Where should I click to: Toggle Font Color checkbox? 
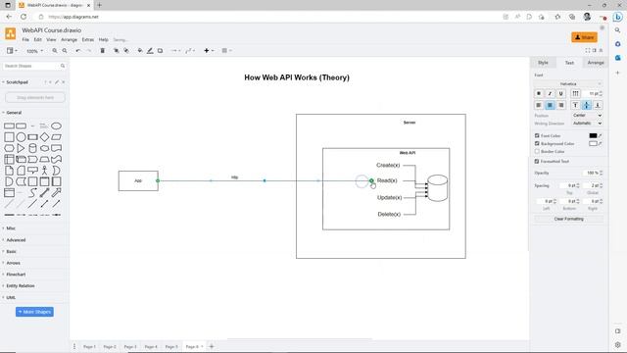pyautogui.click(x=537, y=135)
